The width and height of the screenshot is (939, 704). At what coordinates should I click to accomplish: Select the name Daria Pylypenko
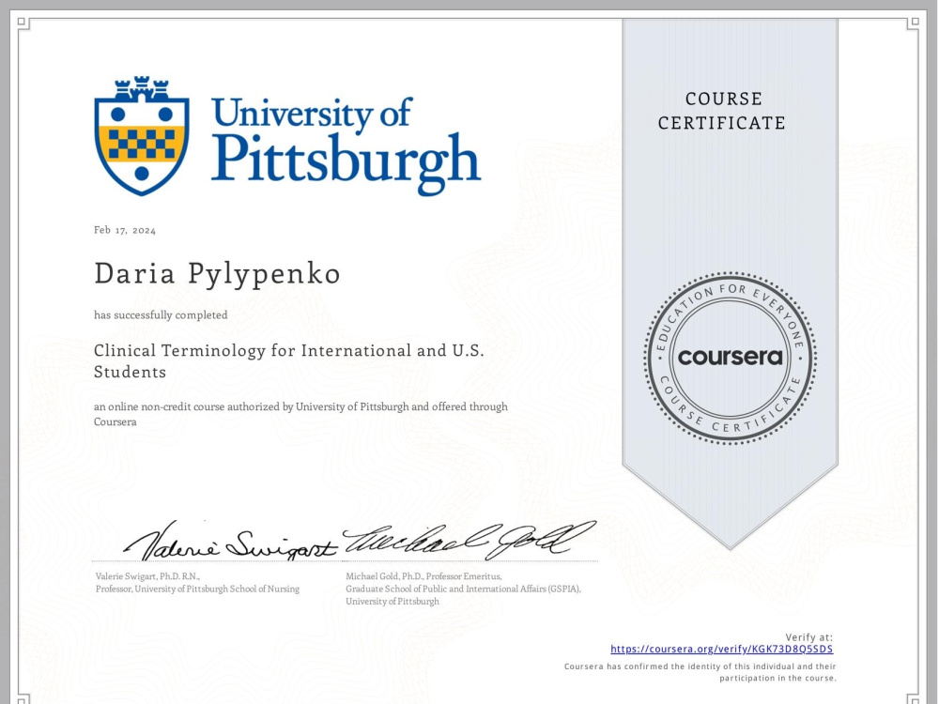(x=218, y=274)
